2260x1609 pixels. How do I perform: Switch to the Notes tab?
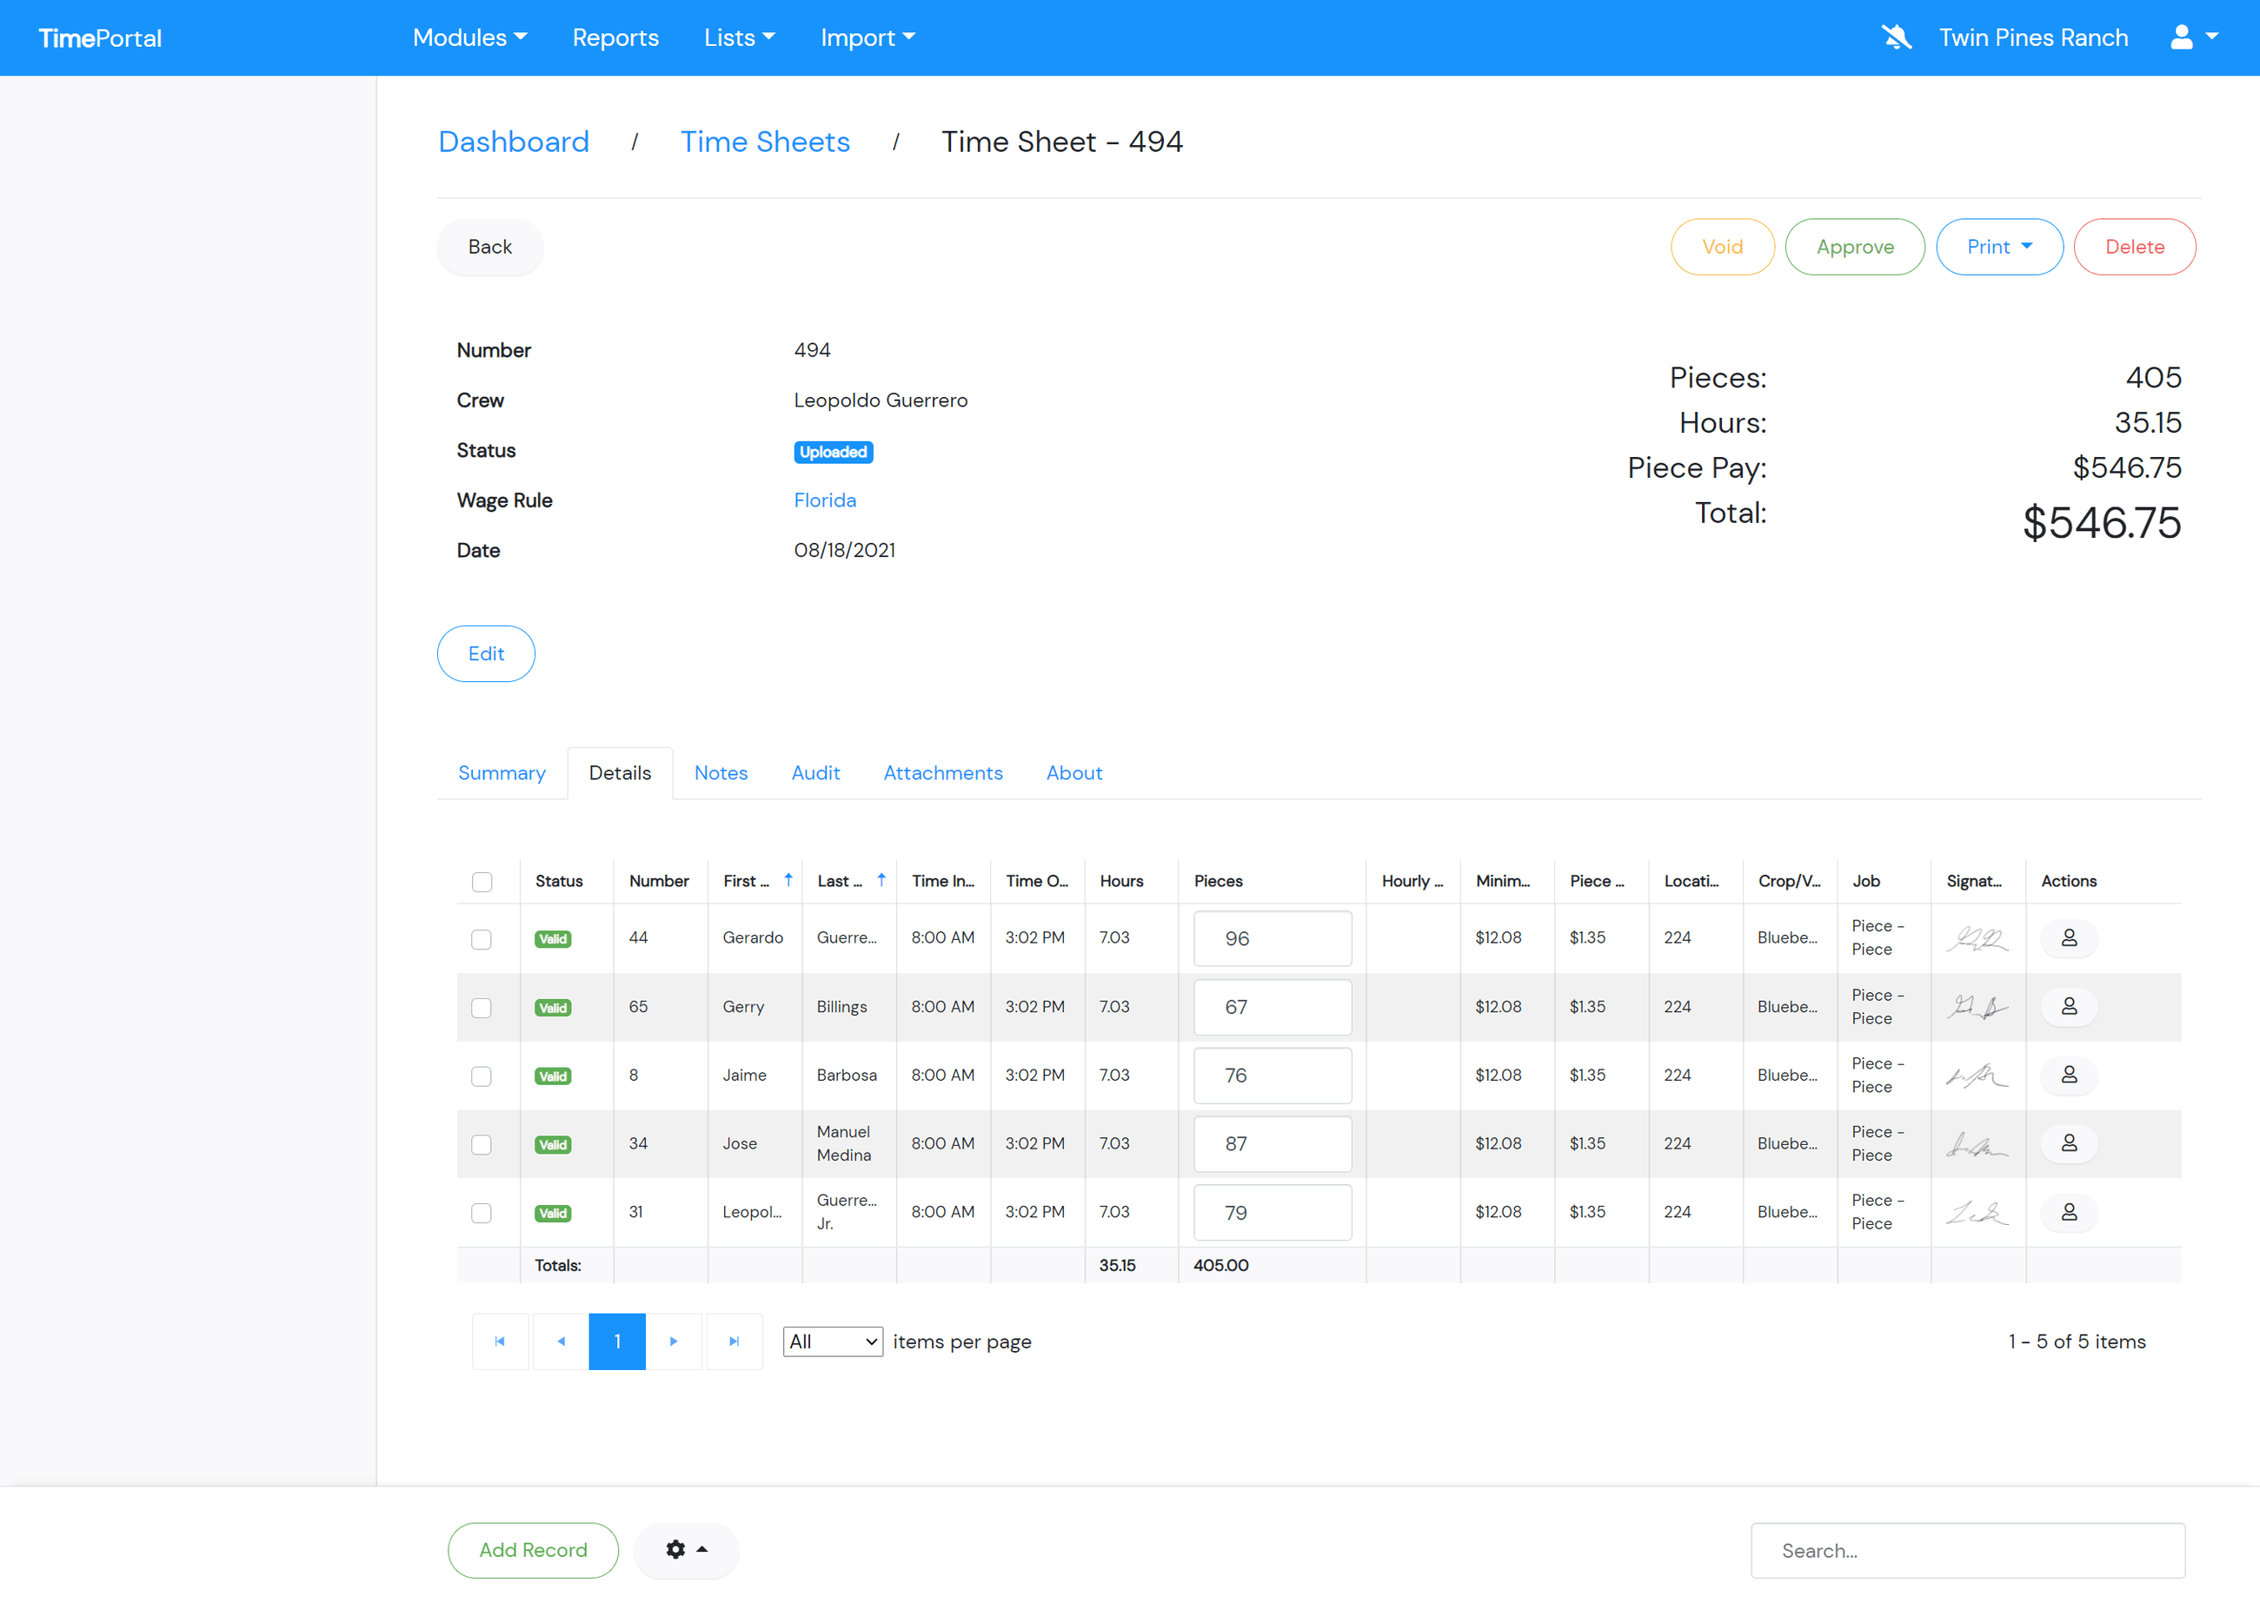tap(721, 773)
